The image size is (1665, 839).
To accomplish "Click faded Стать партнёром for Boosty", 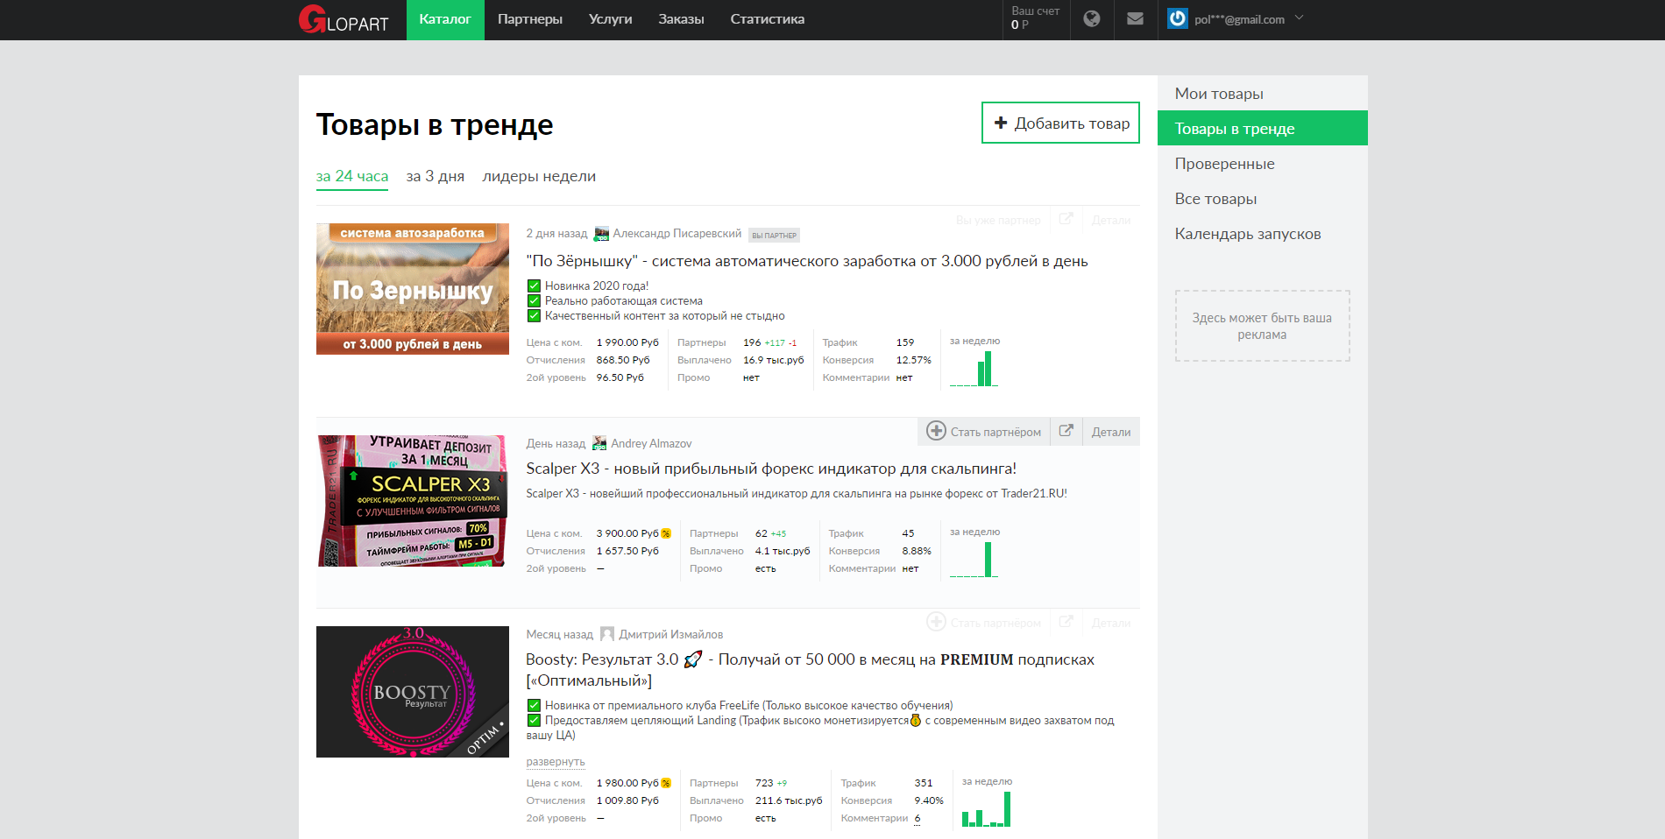I will coord(983,623).
